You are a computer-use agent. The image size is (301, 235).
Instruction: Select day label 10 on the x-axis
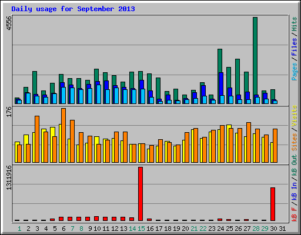pyautogui.click(x=97, y=229)
